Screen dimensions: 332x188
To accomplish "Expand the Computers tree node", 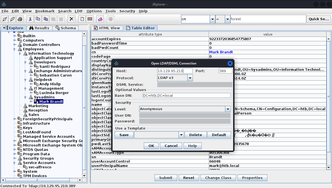I will (15, 40).
